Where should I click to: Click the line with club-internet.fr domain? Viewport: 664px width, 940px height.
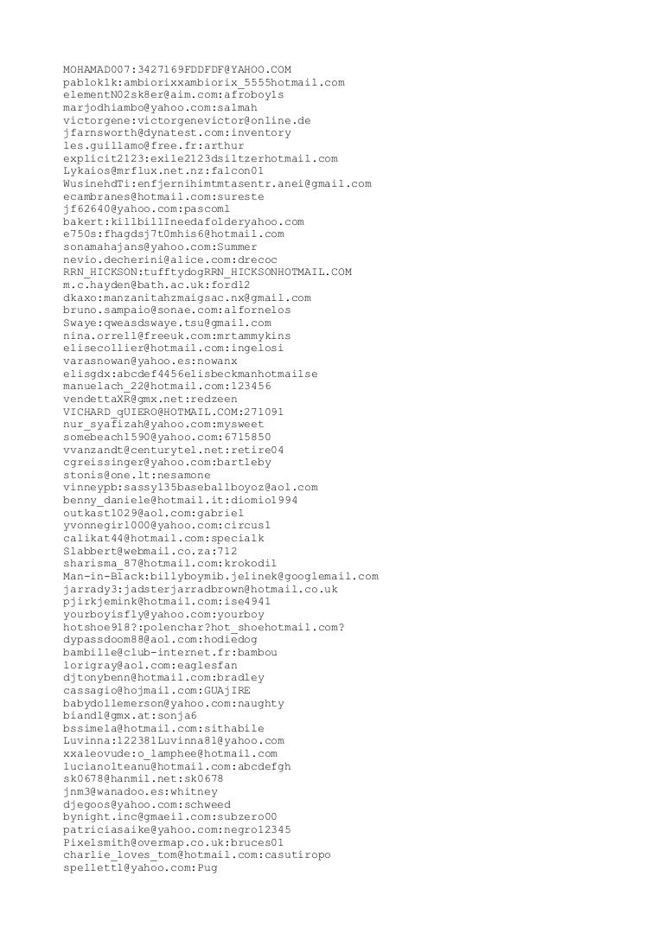coord(170,653)
